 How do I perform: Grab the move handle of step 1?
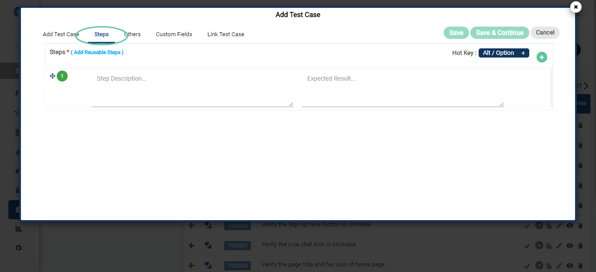click(x=52, y=76)
